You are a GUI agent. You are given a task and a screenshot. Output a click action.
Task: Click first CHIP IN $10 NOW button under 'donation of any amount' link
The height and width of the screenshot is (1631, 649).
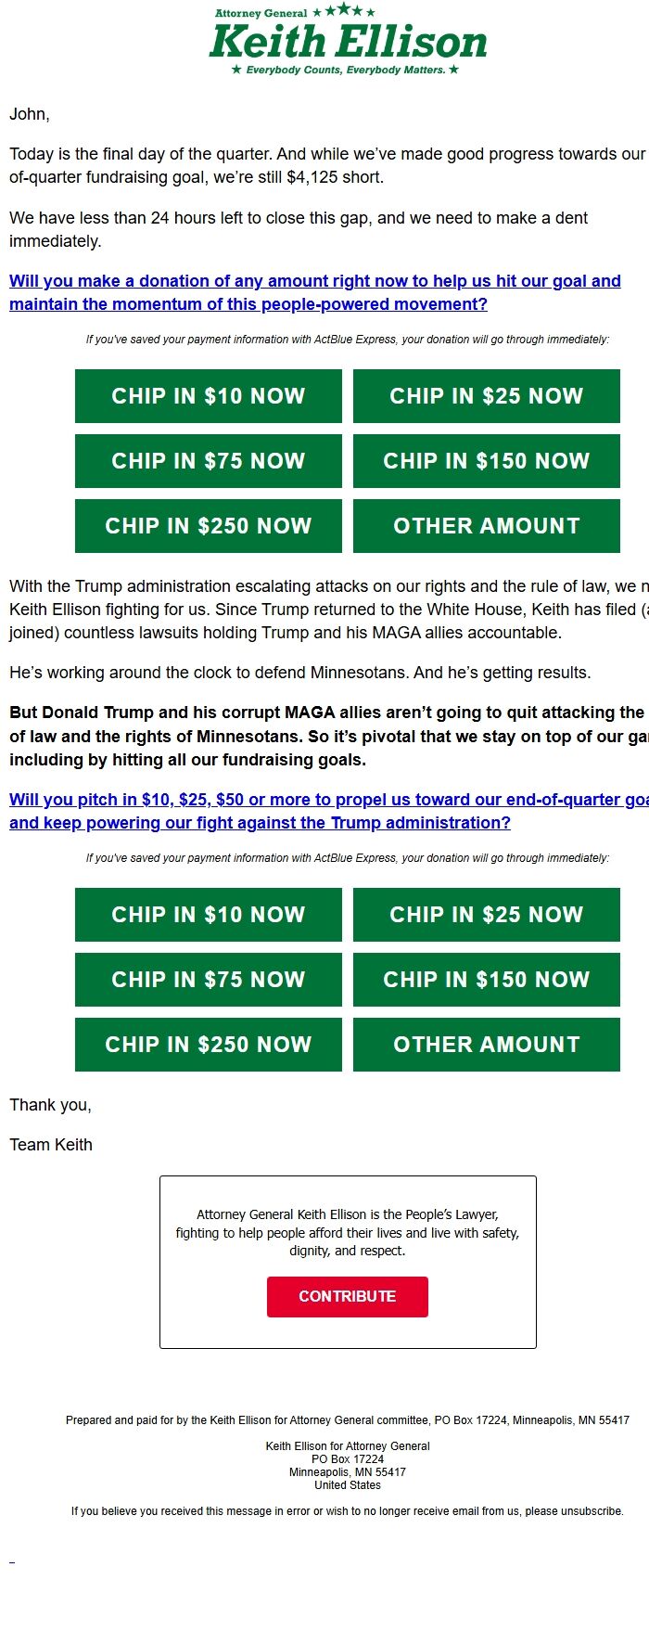(x=209, y=396)
